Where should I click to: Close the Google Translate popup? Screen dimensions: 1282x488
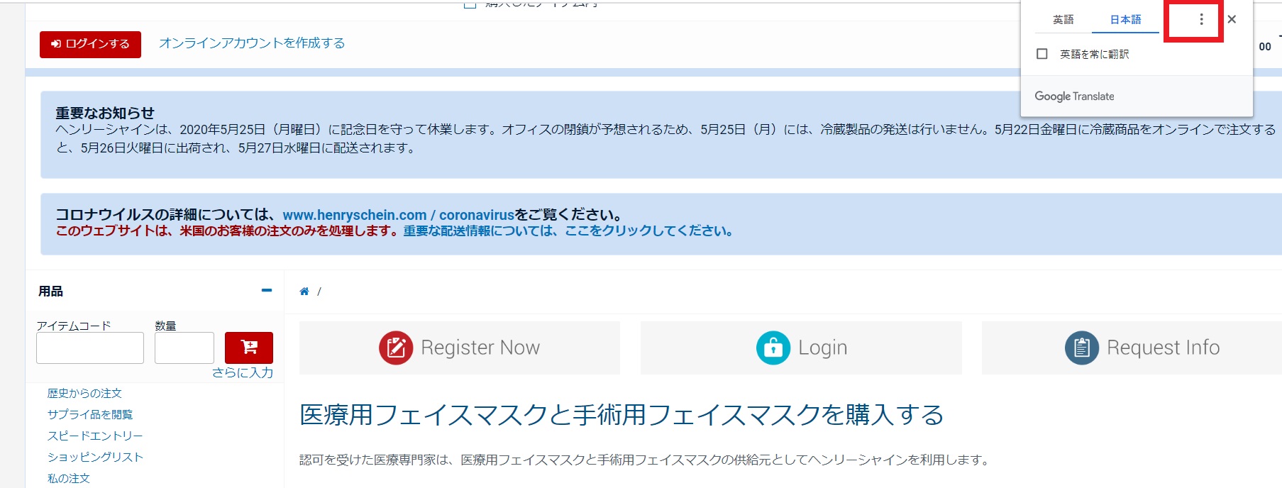coord(1232,20)
